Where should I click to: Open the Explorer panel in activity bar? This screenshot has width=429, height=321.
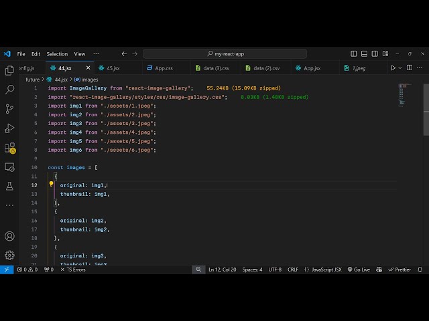coord(9,70)
